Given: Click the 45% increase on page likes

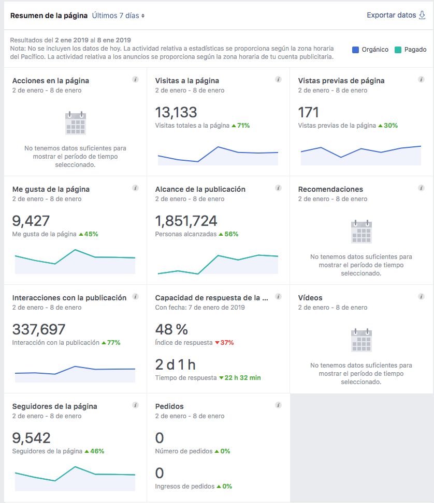Looking at the screenshot, I should 89,234.
